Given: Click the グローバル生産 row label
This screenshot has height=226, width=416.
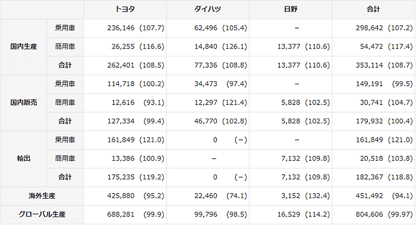Looking at the screenshot, I should click(x=42, y=214).
